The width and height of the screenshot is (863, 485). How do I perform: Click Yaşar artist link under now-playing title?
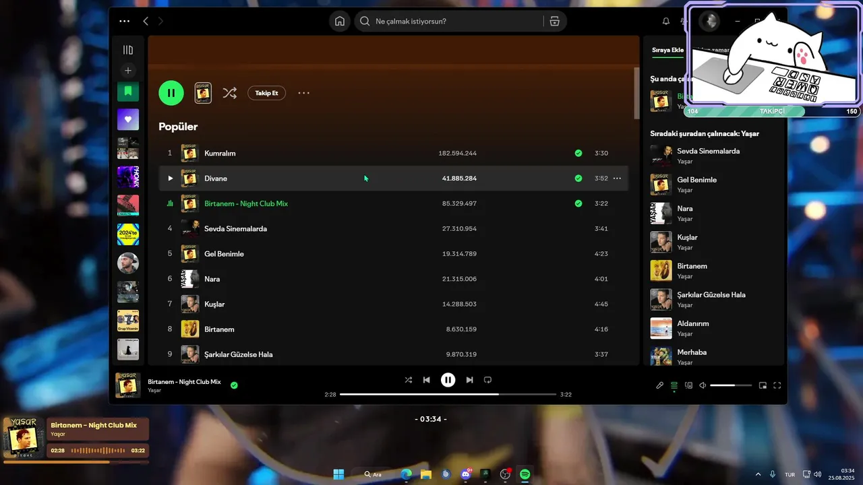[x=154, y=391]
